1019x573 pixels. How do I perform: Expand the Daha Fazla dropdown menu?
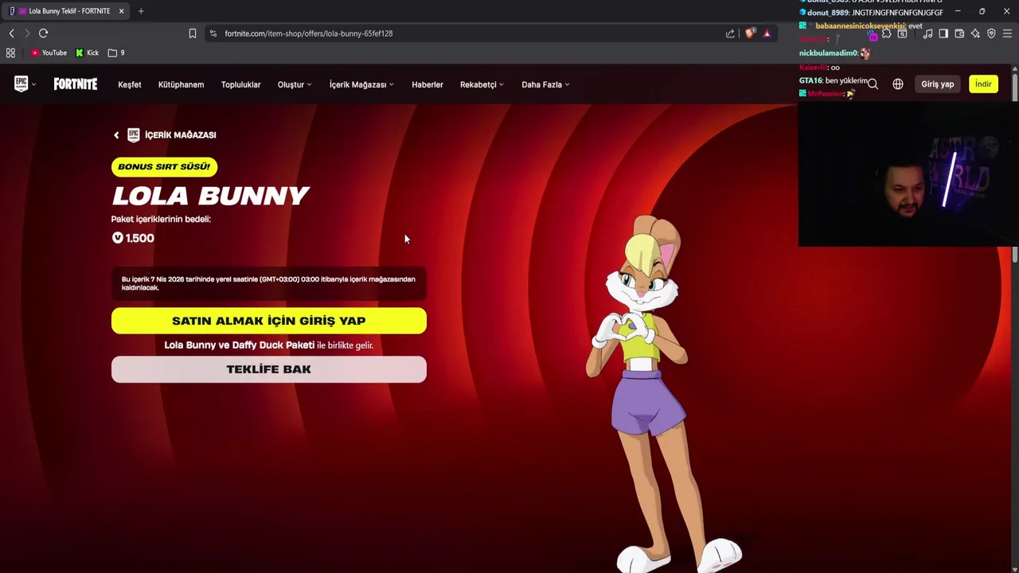[x=545, y=84]
